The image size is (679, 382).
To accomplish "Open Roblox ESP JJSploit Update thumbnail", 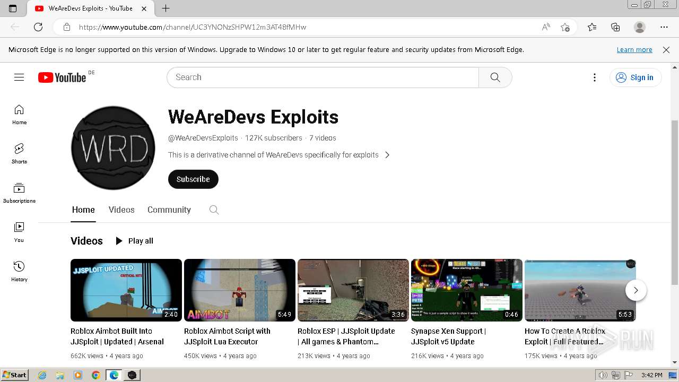I will point(353,290).
